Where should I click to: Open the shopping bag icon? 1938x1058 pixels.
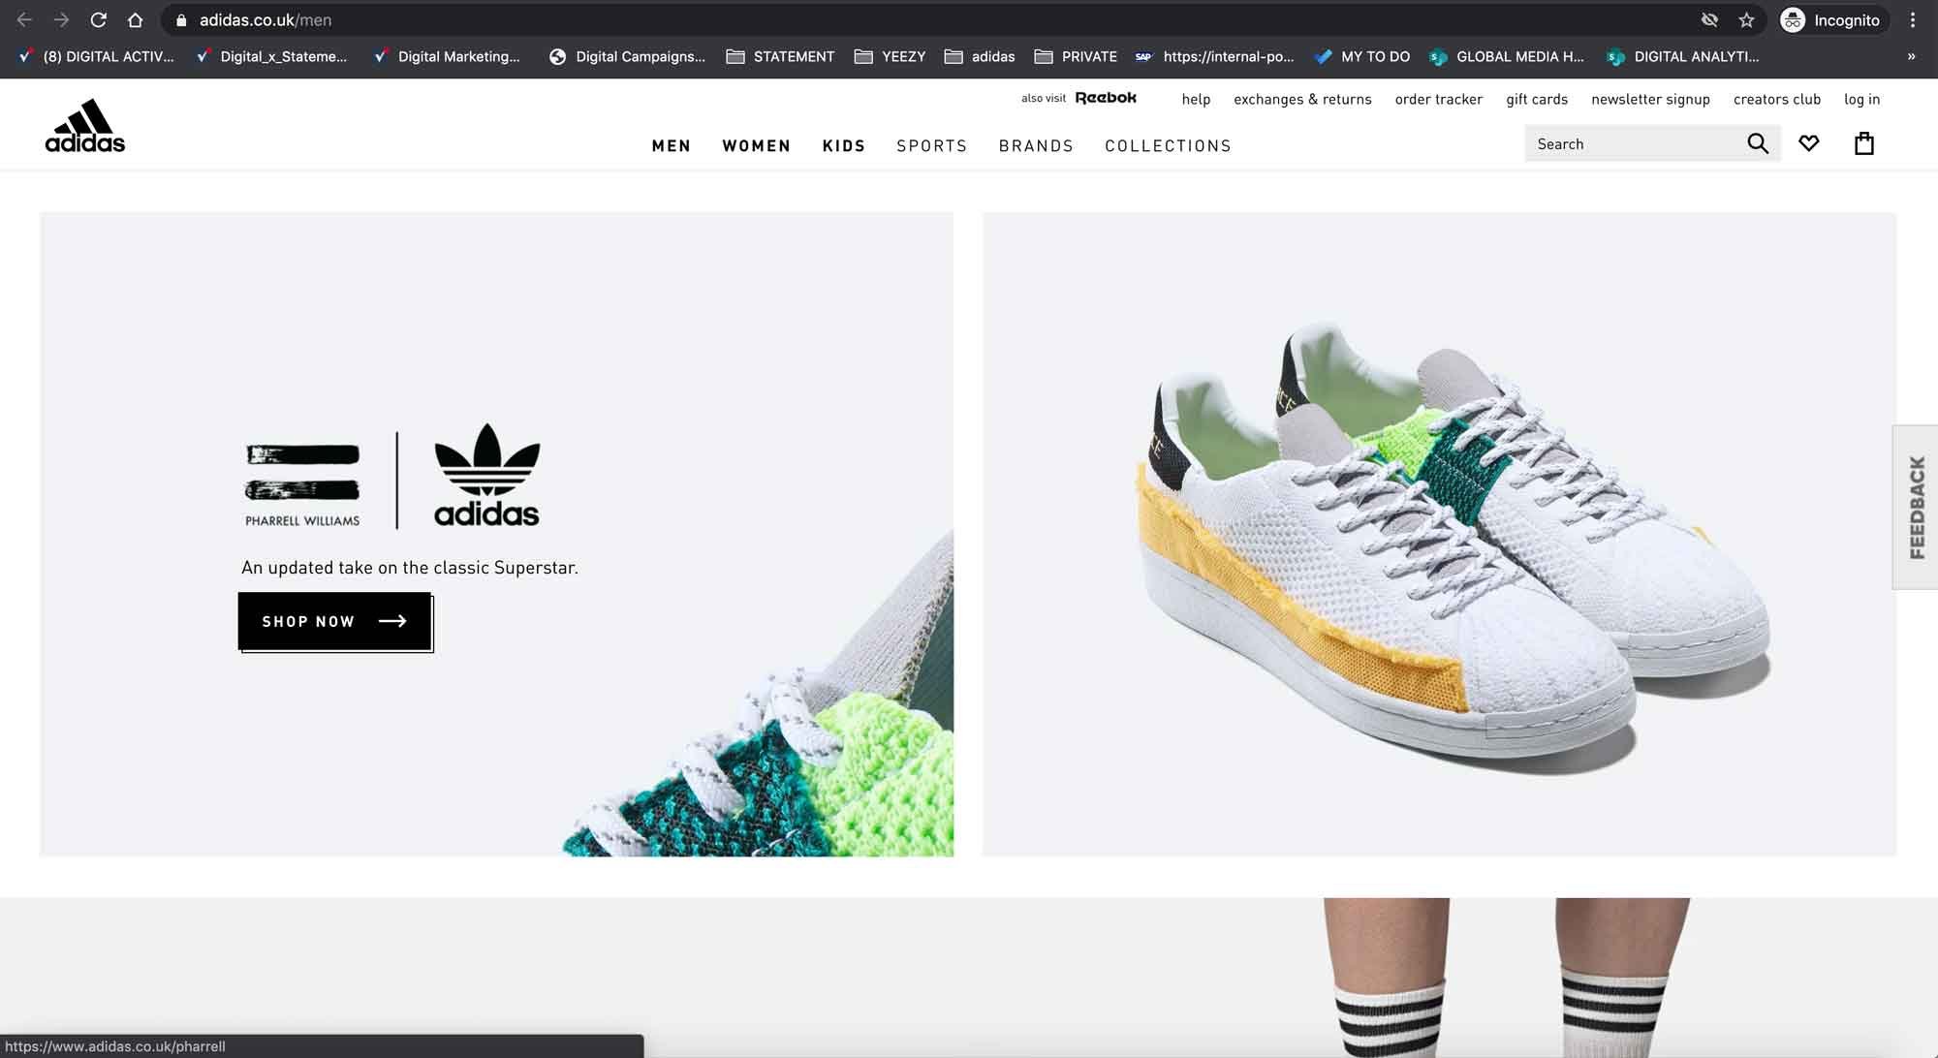[1863, 143]
